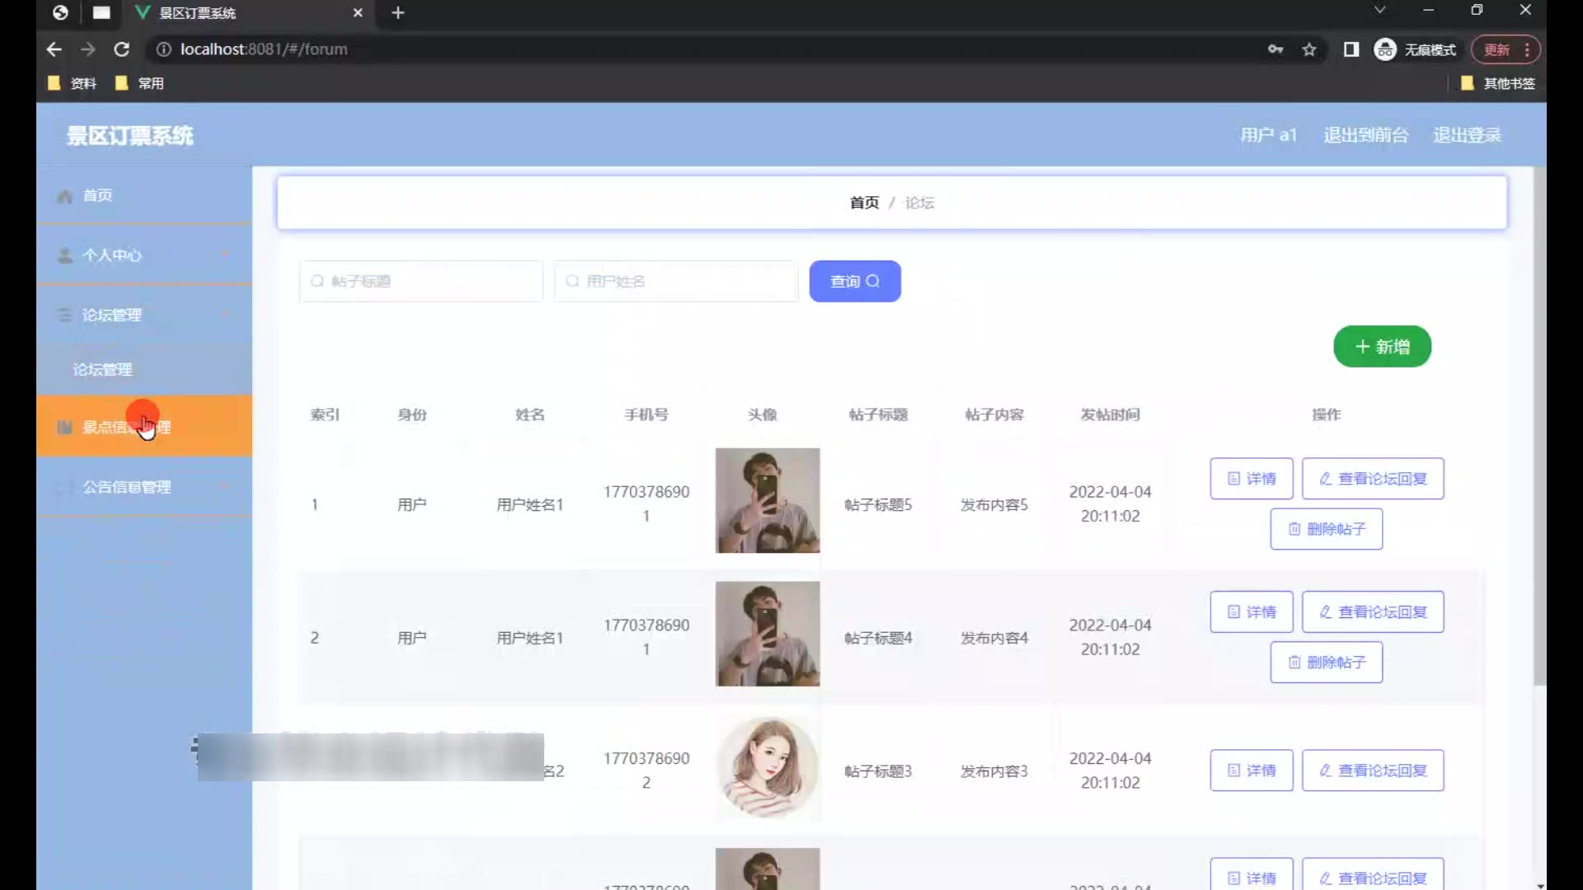Click the green 新增 button

pos(1382,347)
